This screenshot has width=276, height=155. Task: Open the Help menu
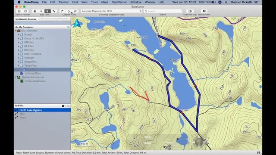click(x=161, y=2)
